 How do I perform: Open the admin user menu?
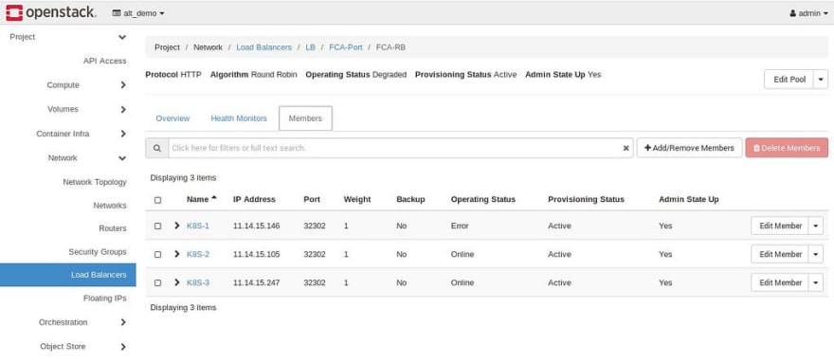pyautogui.click(x=808, y=13)
